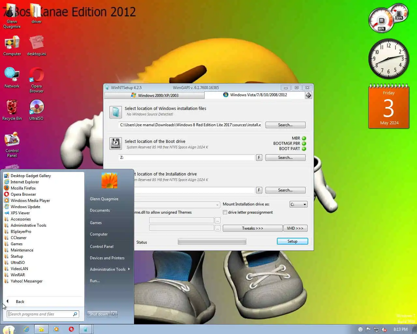The image size is (417, 334).
Task: Expand Administrative Tools submenu arrow
Action: (x=129, y=269)
